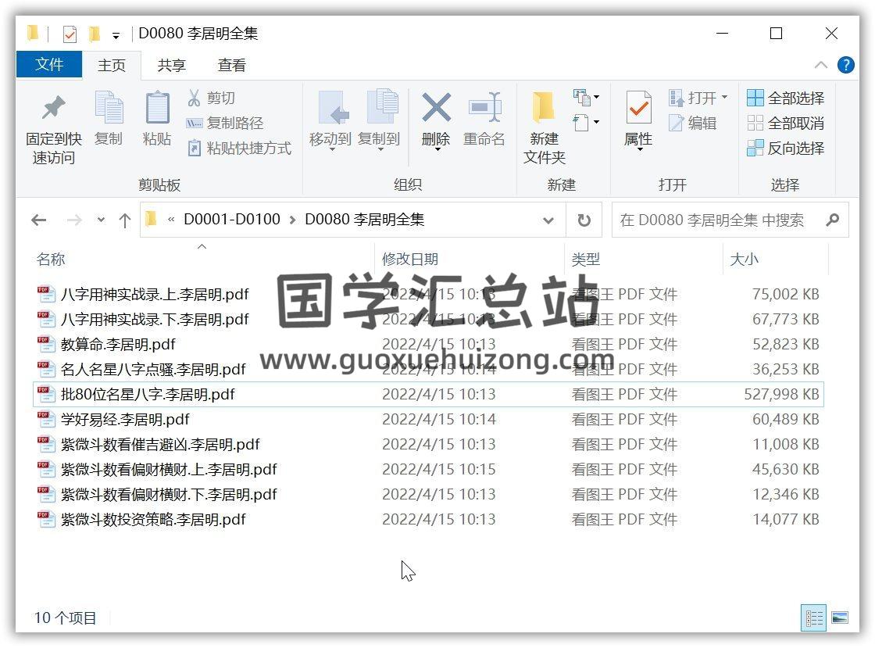This screenshot has height=648, width=875.
Task: Click PDF icon of 学好易经.李居明.pdf
Action: (x=46, y=420)
